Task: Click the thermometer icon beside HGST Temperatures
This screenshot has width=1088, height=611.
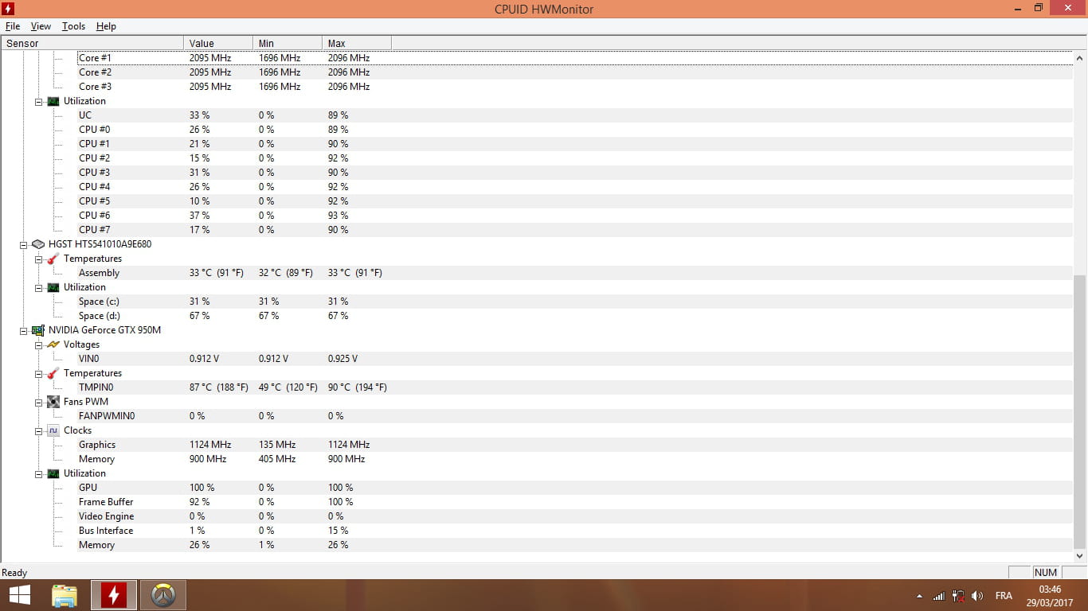Action: pyautogui.click(x=53, y=259)
